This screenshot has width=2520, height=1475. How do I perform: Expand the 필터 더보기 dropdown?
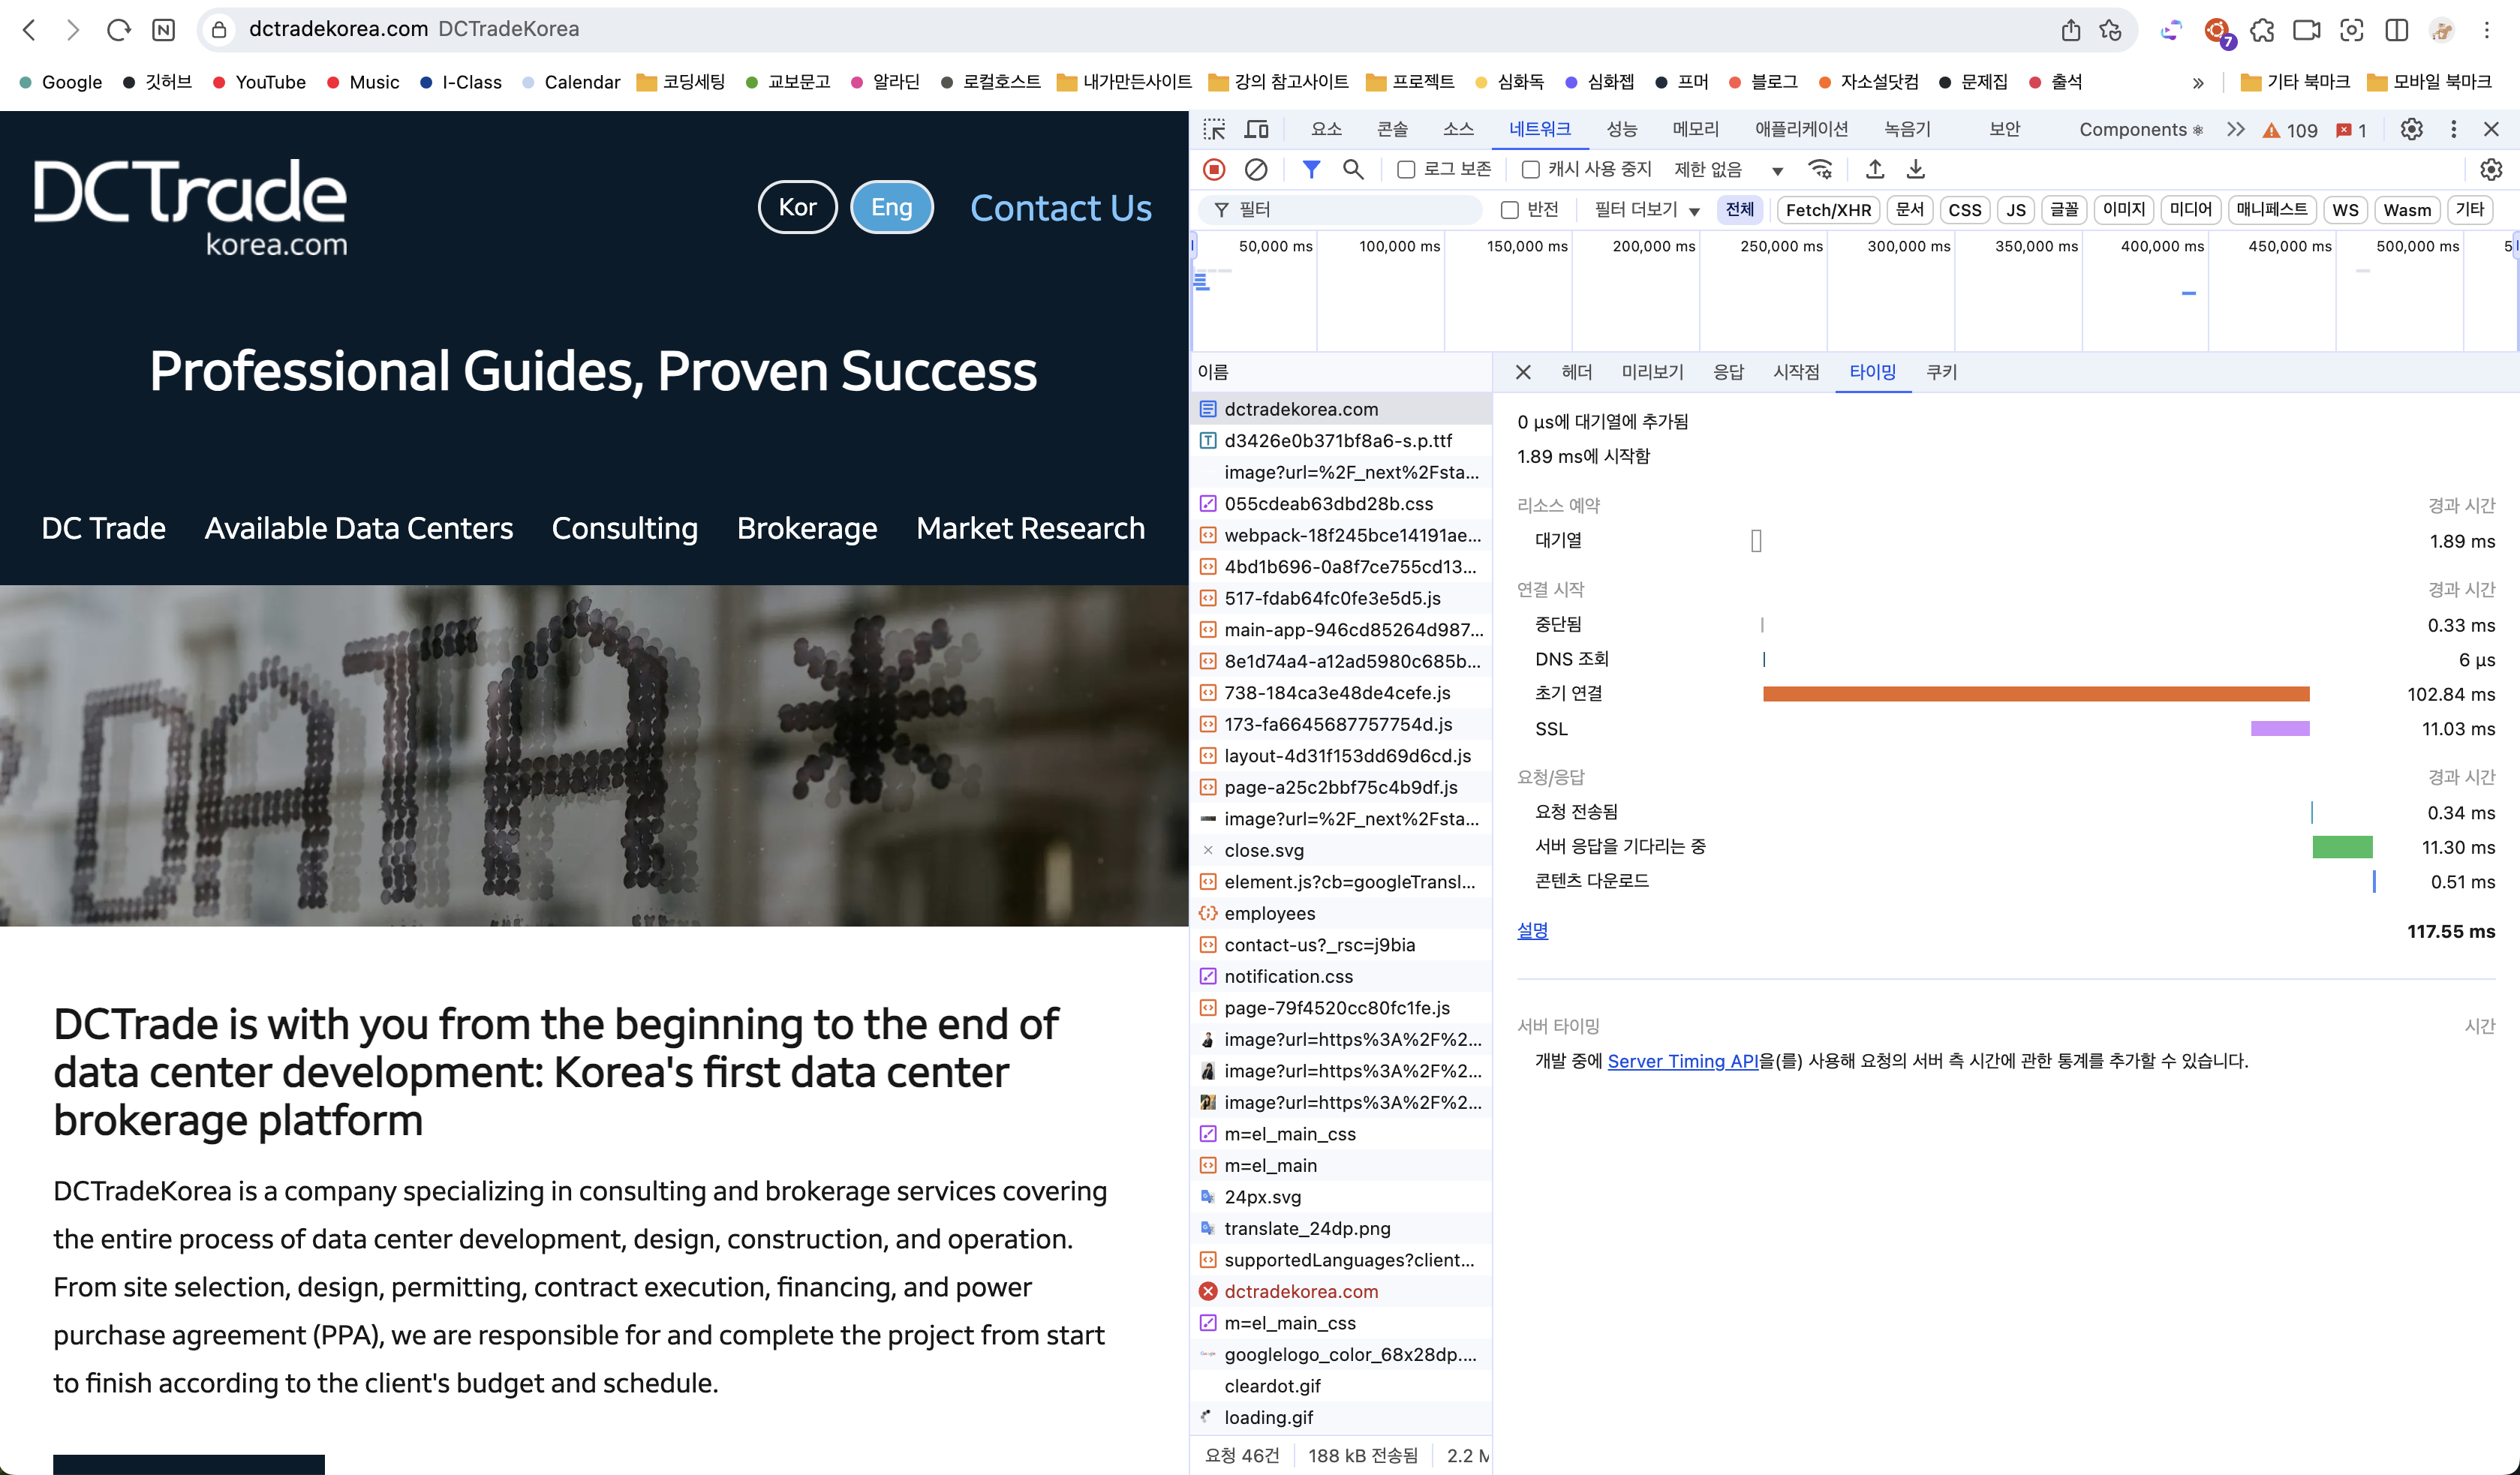click(1646, 210)
